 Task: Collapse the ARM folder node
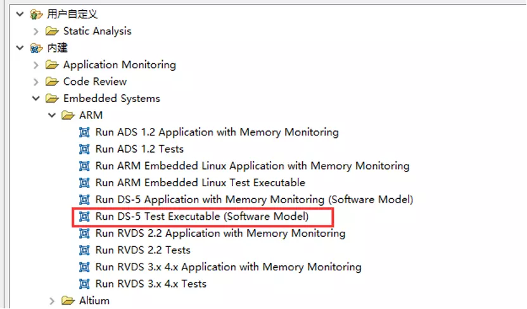point(52,115)
